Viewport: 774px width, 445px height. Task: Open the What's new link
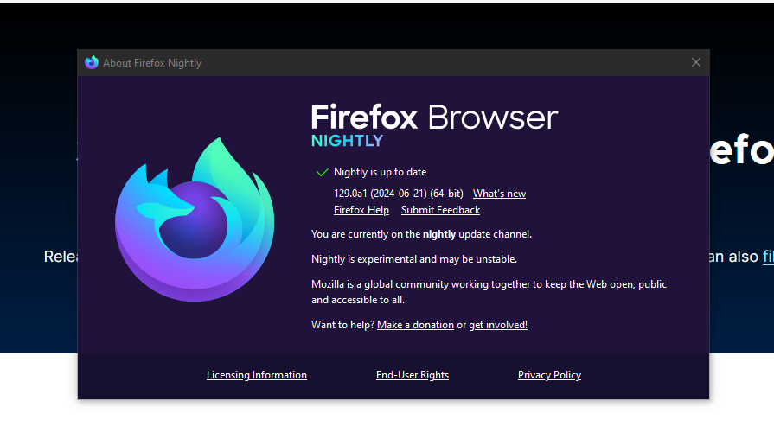click(x=499, y=194)
